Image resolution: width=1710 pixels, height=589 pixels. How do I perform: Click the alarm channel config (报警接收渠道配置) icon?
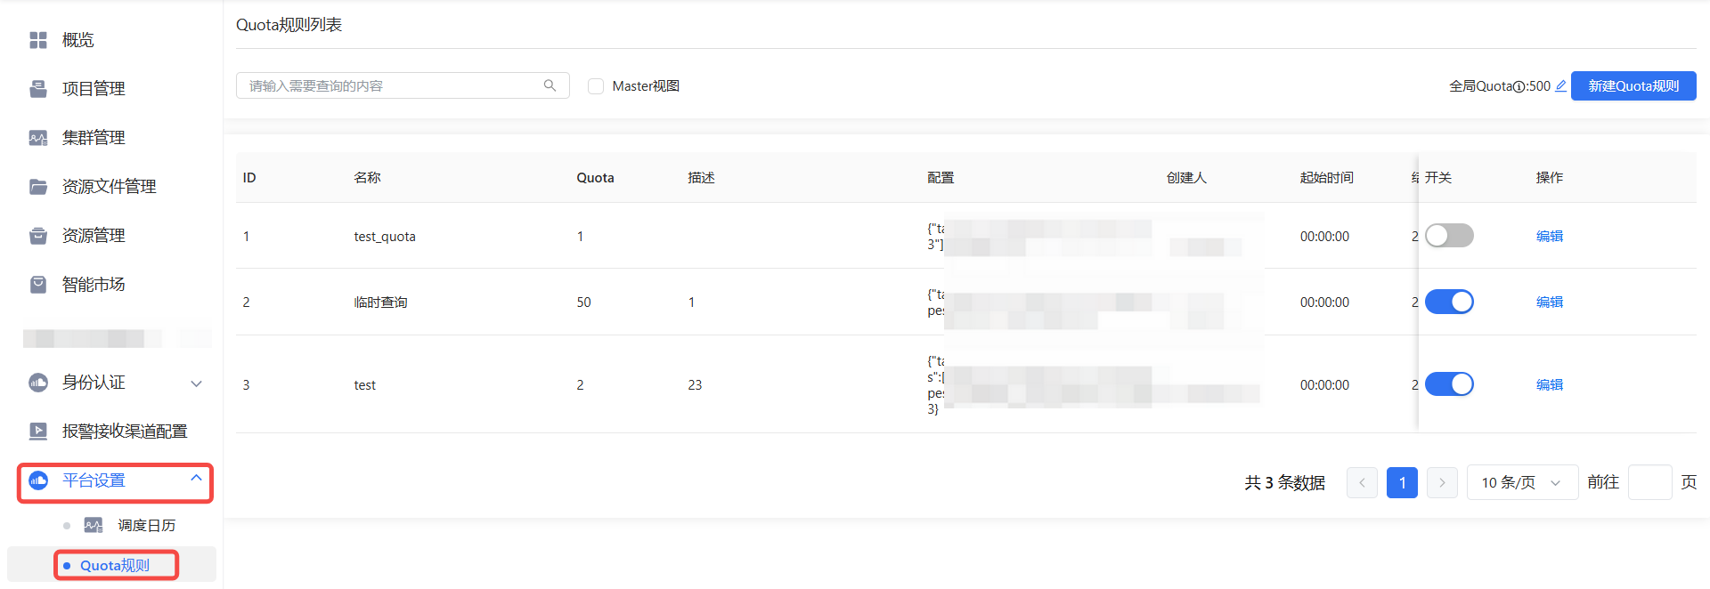(x=38, y=432)
